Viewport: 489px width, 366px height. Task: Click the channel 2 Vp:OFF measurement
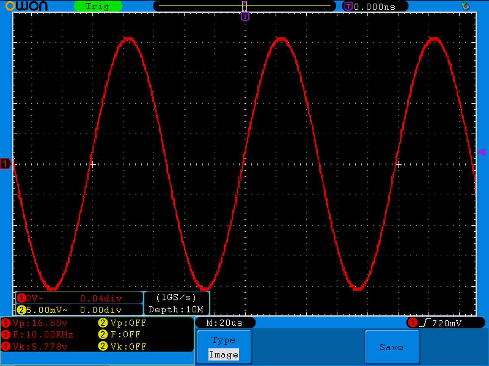click(x=128, y=323)
